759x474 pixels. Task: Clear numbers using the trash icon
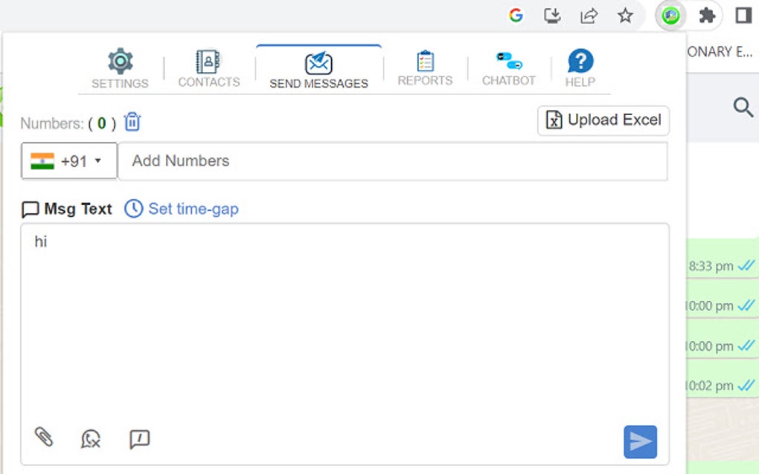132,123
